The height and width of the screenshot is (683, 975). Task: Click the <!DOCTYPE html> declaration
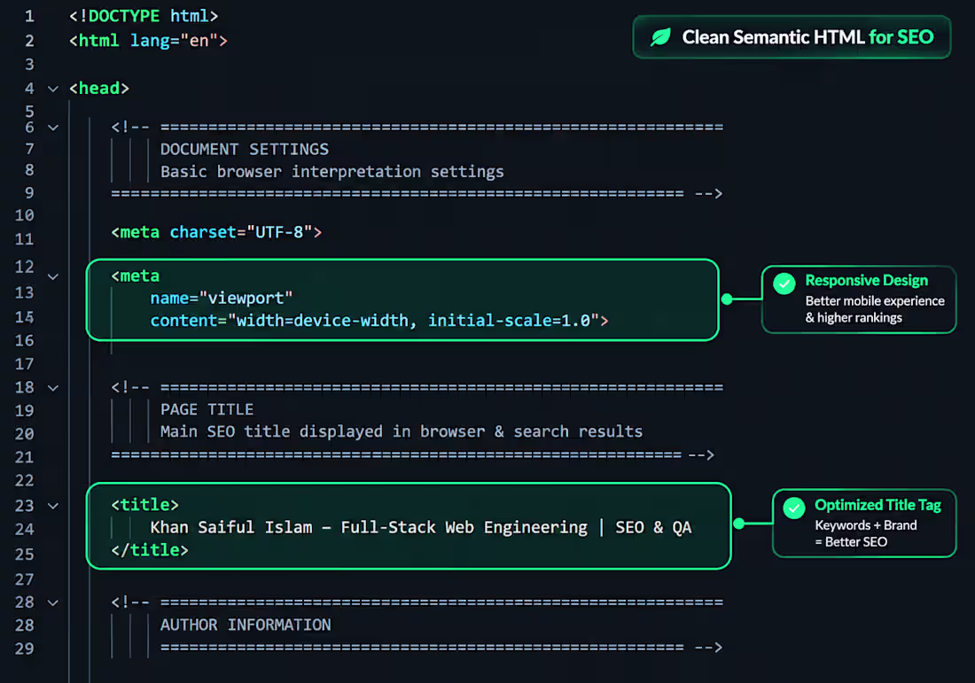coord(144,16)
